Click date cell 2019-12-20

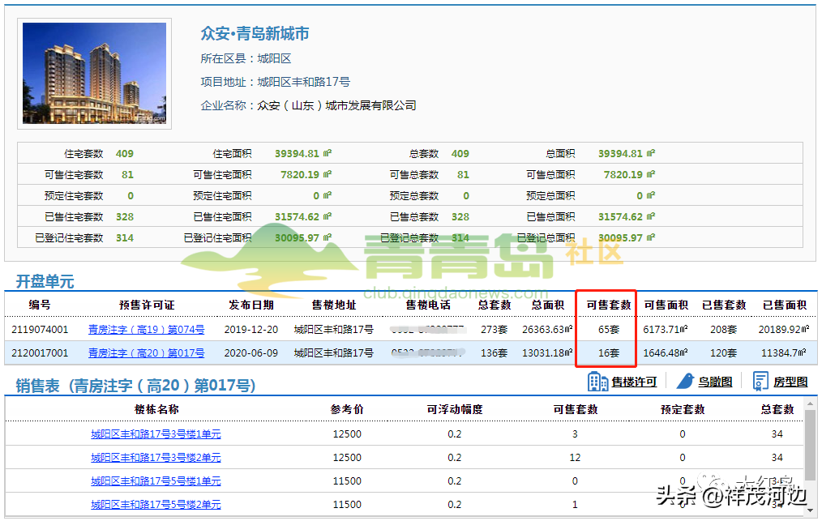pos(251,330)
